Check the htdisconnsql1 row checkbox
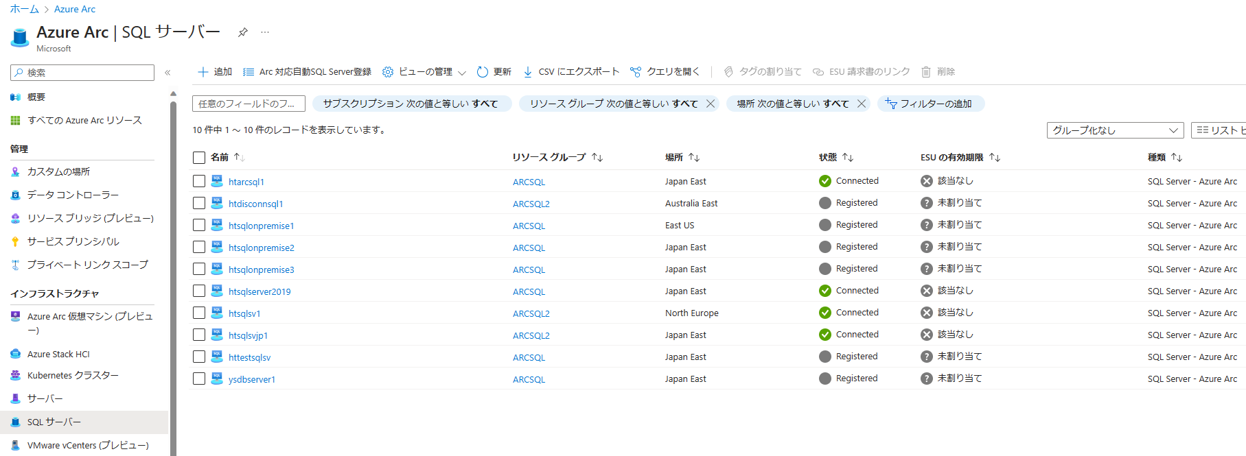The height and width of the screenshot is (456, 1246). tap(199, 203)
